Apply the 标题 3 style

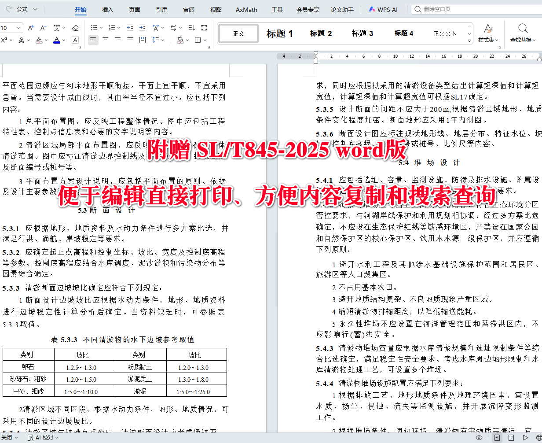tap(363, 33)
